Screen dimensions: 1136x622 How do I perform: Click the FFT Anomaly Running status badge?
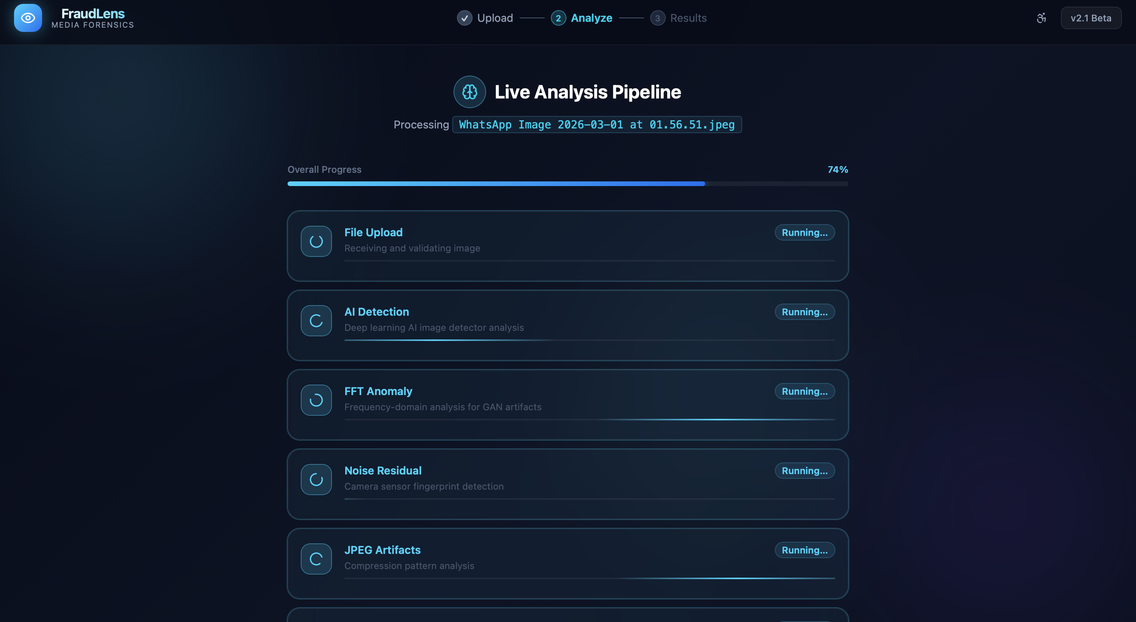(x=804, y=391)
